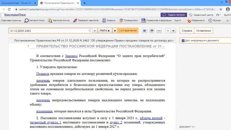This screenshot has width=231, height=130.
Task: Follow the Правила hyperlink
Action: (43, 74)
